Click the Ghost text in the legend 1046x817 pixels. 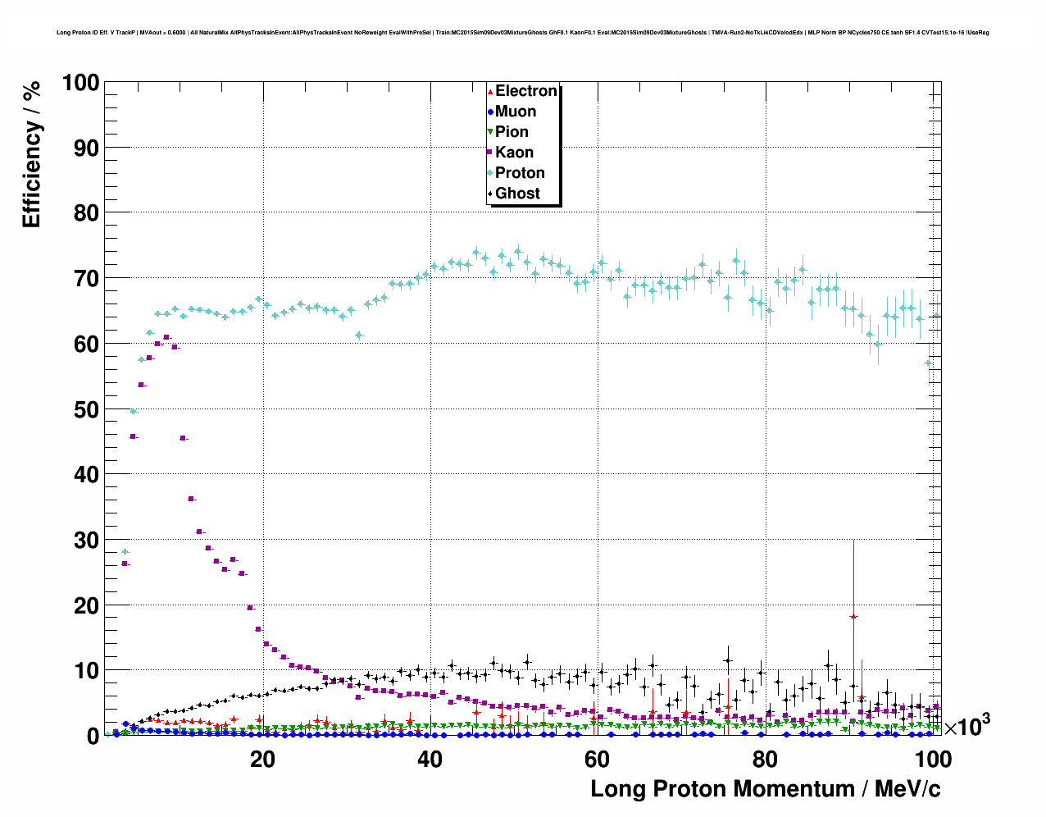(x=517, y=194)
